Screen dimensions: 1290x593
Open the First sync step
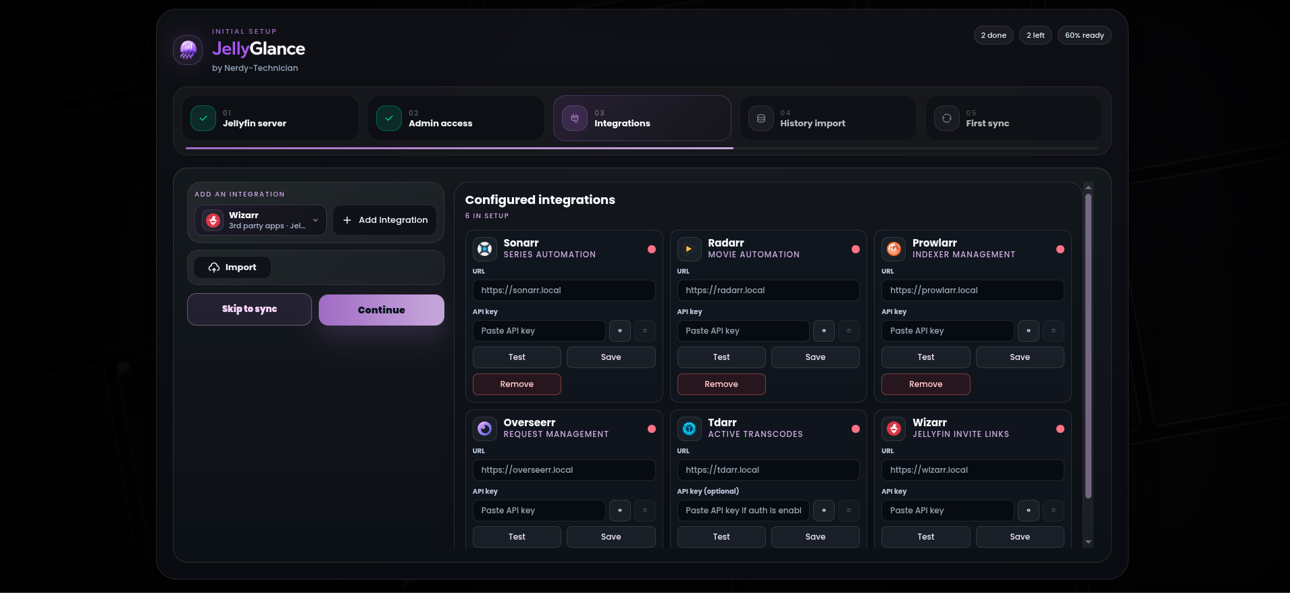tap(1014, 118)
